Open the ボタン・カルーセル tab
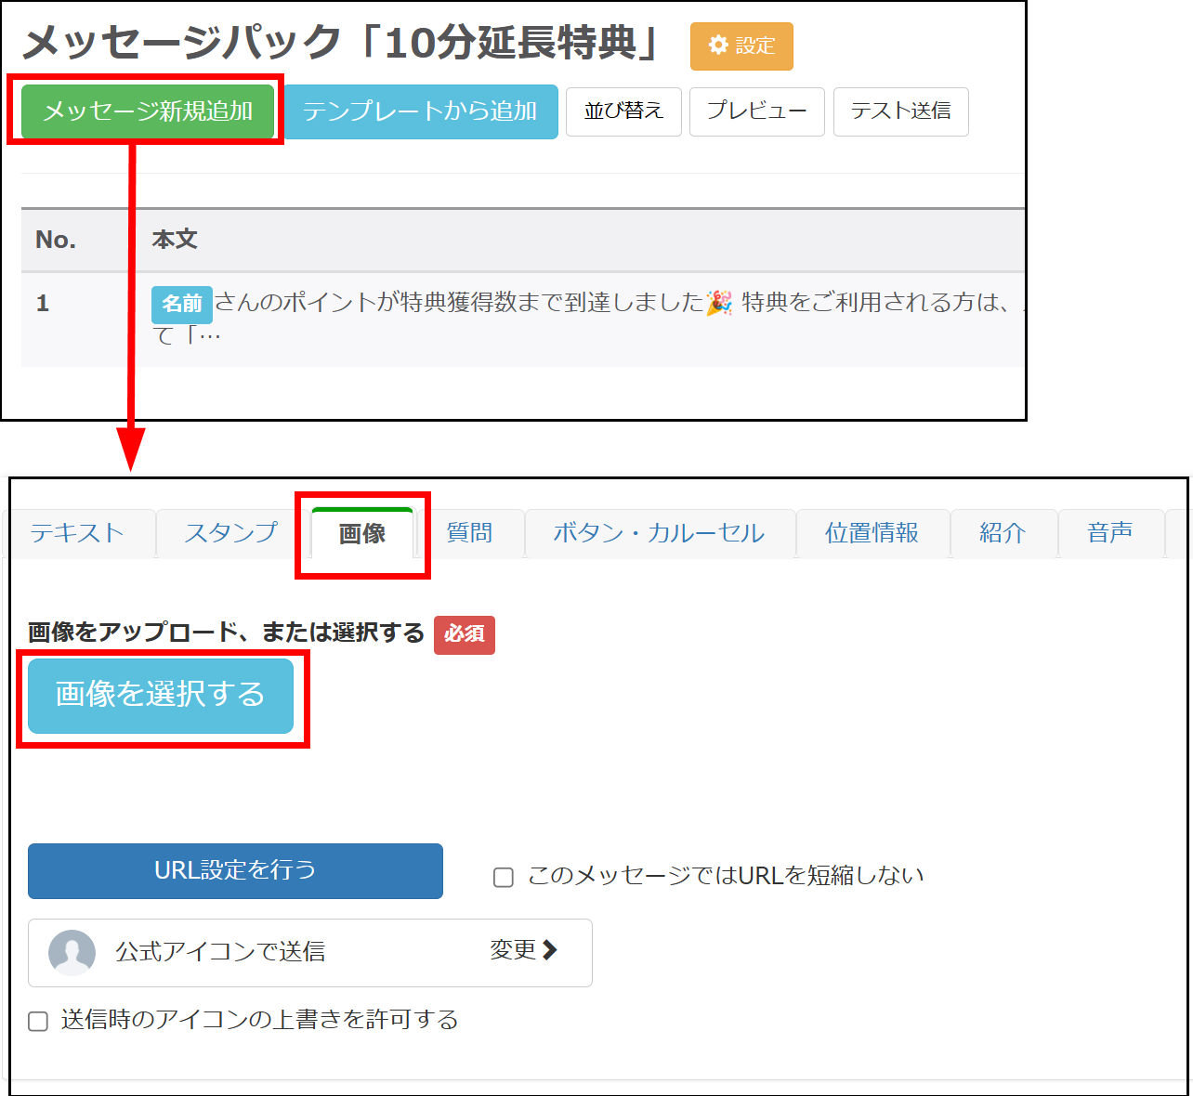Image resolution: width=1193 pixels, height=1096 pixels. [659, 533]
